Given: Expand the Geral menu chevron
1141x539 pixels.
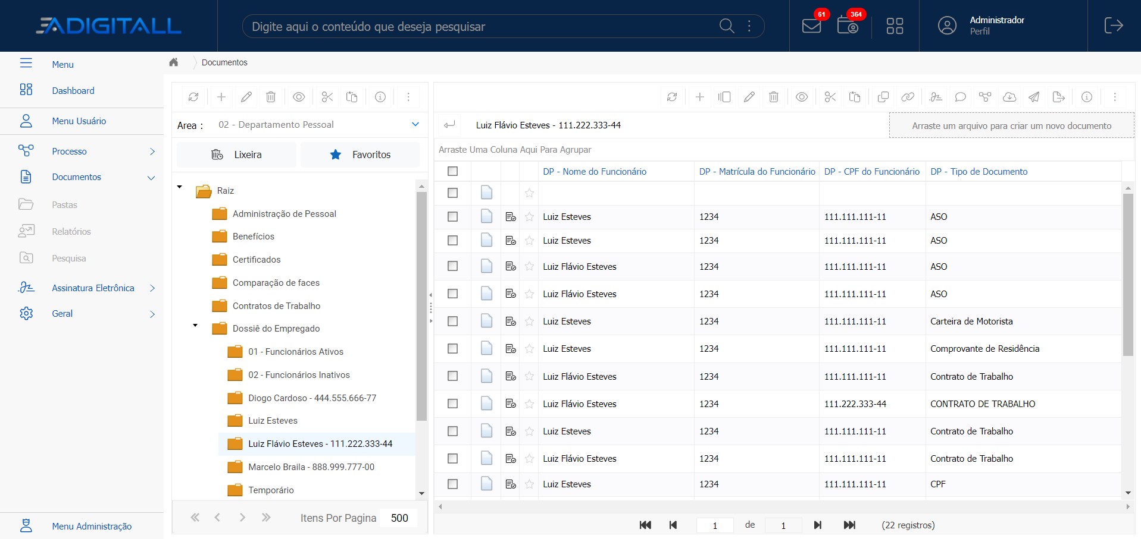Looking at the screenshot, I should [x=152, y=314].
